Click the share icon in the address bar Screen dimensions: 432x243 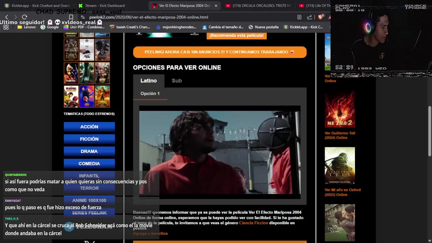click(309, 17)
